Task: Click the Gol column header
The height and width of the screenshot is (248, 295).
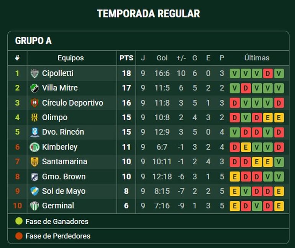Action: click(162, 58)
